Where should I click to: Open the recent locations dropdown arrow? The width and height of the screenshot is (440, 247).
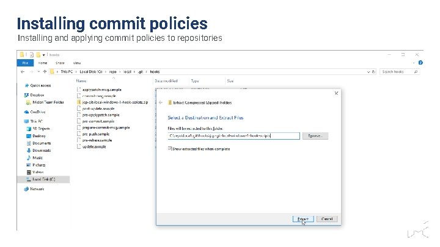click(x=38, y=72)
